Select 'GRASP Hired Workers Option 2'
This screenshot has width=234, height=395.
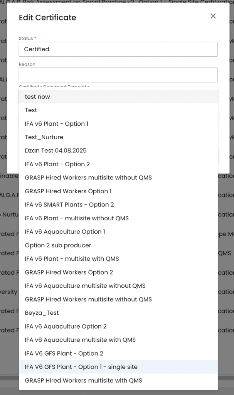click(69, 272)
